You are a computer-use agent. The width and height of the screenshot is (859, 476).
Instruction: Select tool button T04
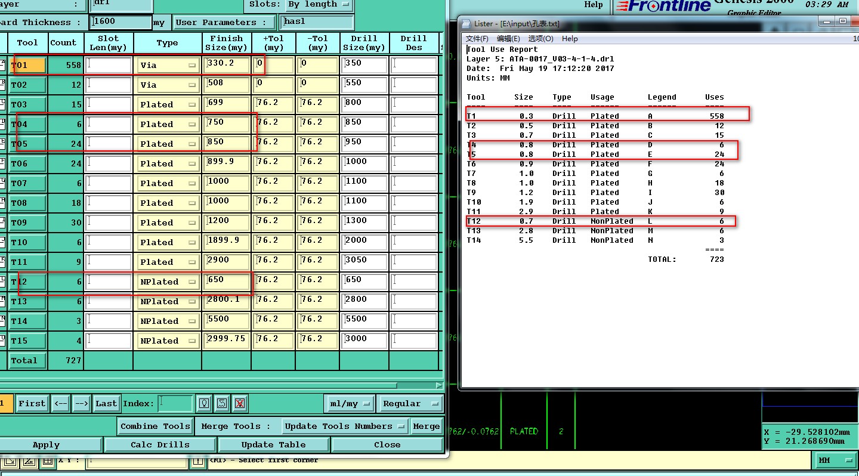tap(27, 124)
